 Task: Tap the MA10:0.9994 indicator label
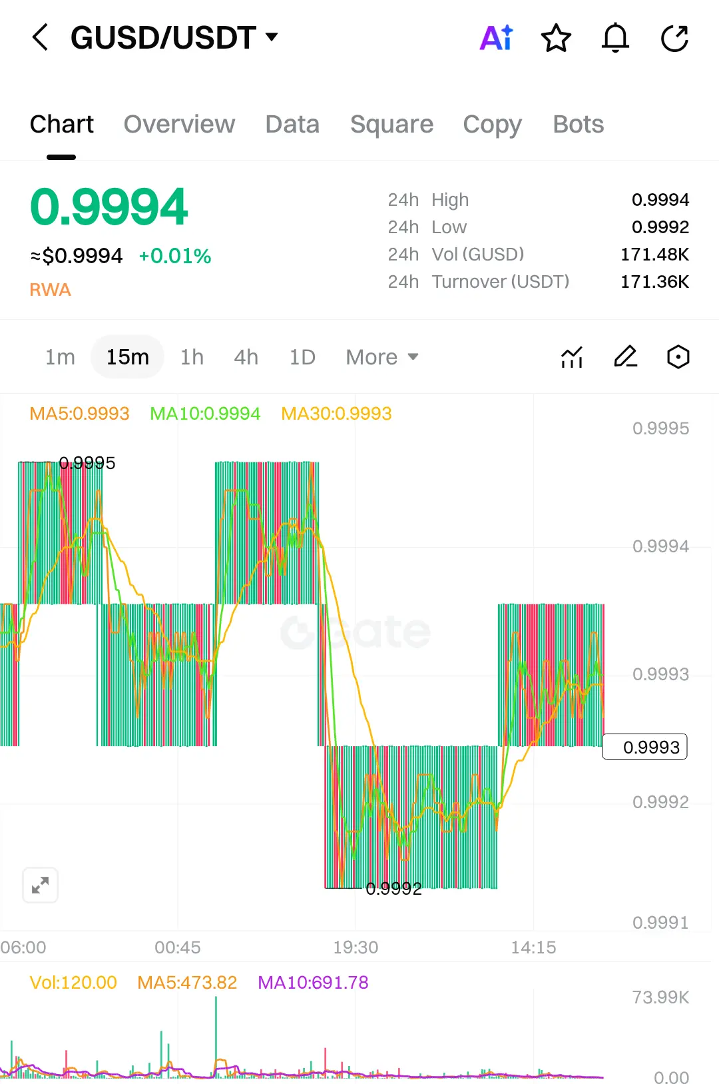tap(205, 414)
